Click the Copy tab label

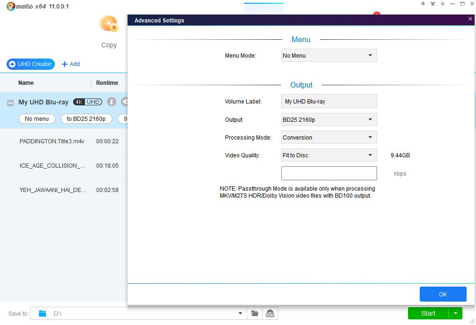109,45
